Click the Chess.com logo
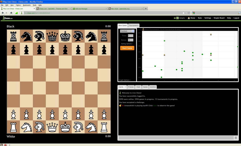The width and height of the screenshot is (241, 146). 8,18
